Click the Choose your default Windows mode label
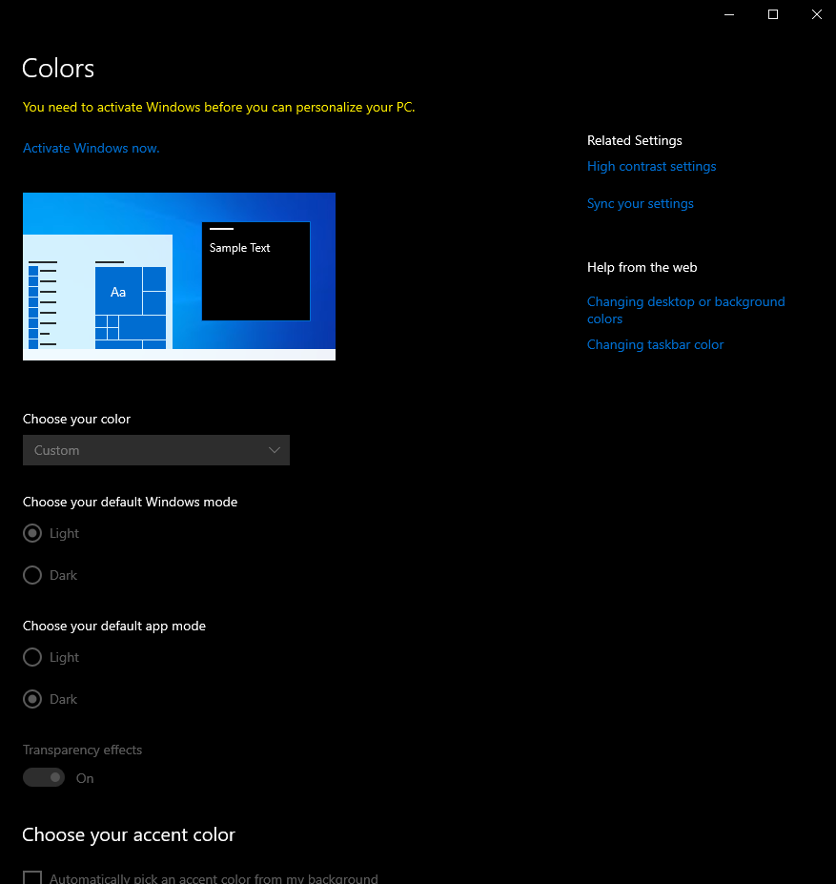Image resolution: width=836 pixels, height=884 pixels. [130, 502]
